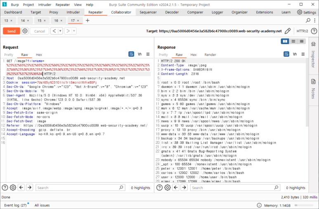
Task: Open request search help icon
Action: point(5,188)
